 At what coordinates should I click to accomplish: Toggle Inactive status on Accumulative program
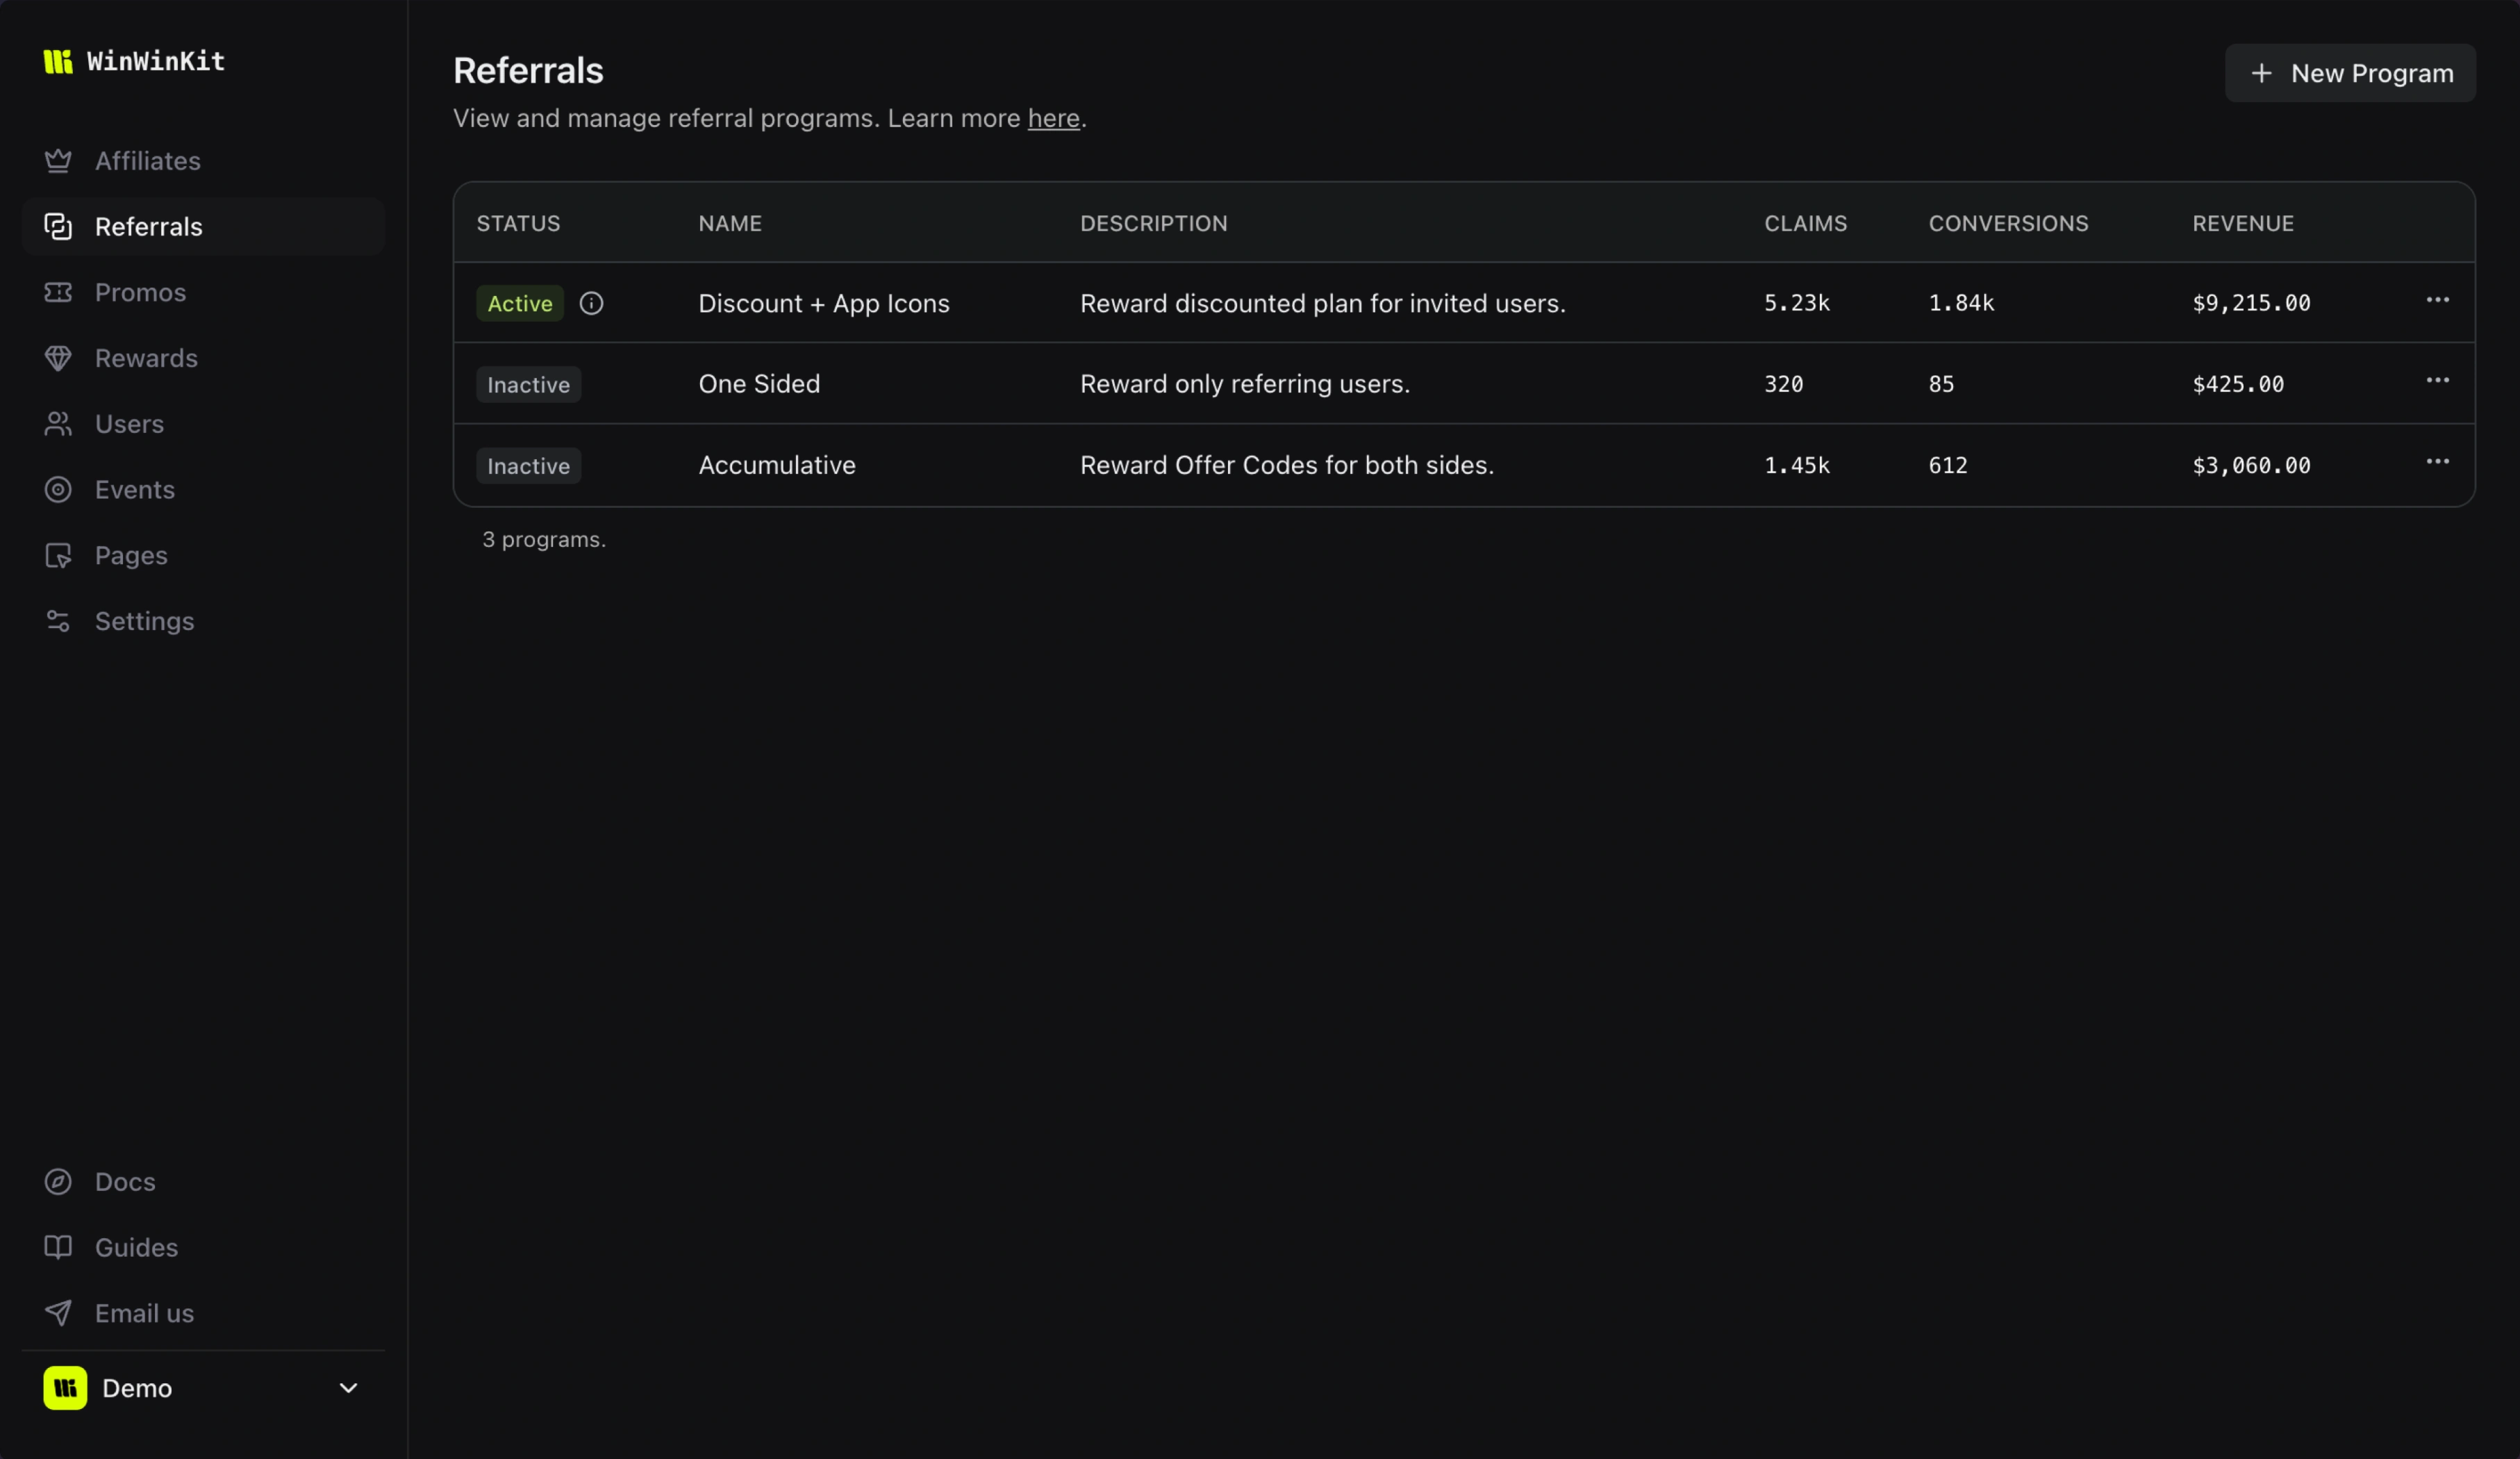click(x=528, y=465)
